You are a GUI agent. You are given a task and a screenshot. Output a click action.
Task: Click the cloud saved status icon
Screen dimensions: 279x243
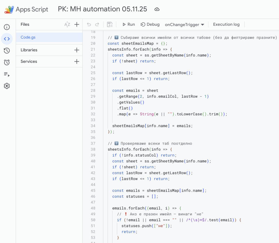[157, 9]
